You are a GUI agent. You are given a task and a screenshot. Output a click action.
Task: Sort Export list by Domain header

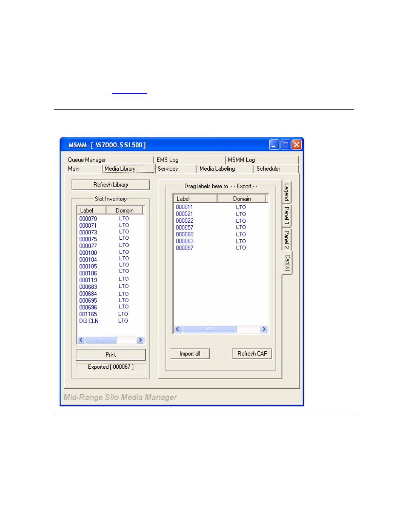[242, 199]
